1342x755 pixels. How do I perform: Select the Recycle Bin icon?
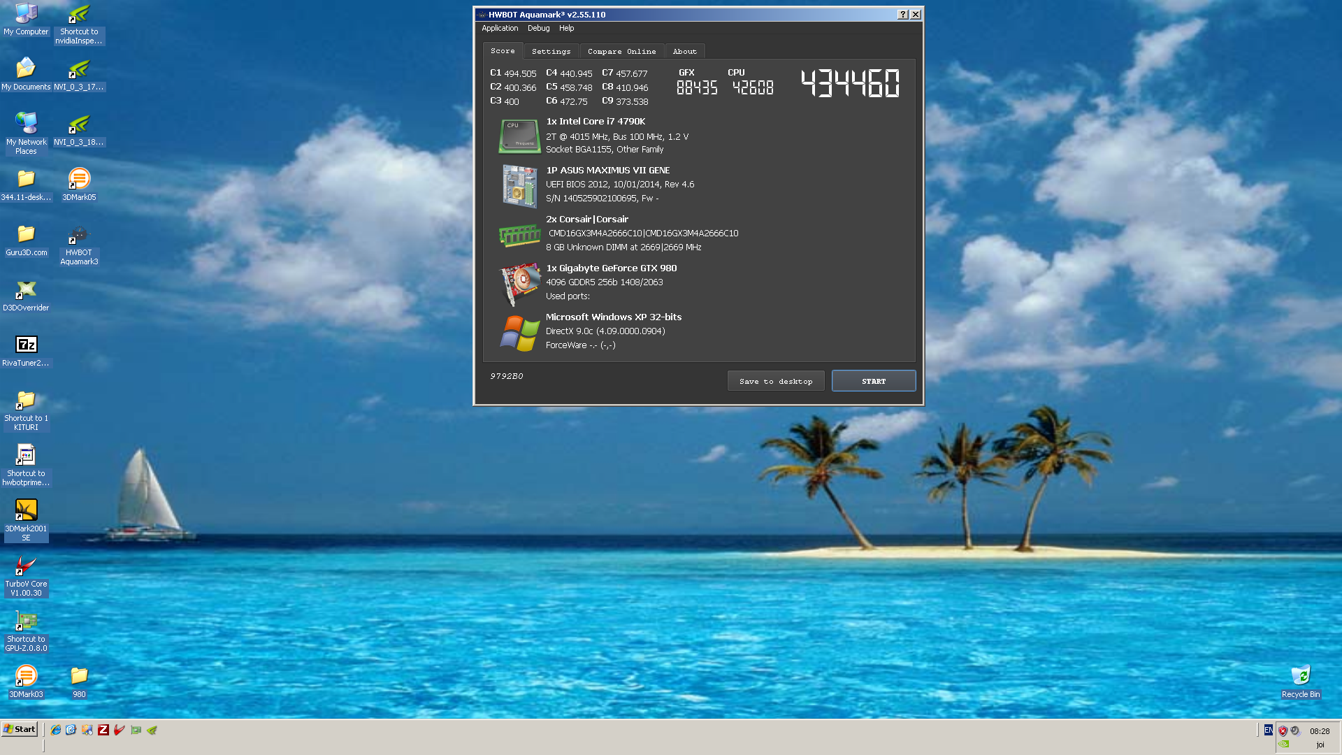(x=1300, y=682)
